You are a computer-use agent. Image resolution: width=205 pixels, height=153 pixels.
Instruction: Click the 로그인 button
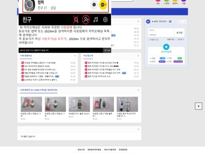[x=179, y=33]
